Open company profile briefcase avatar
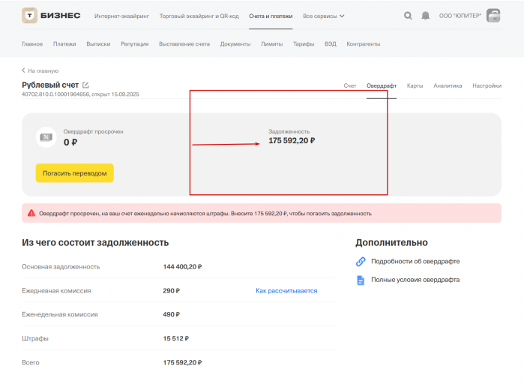Image resolution: width=524 pixels, height=384 pixels. tap(493, 15)
